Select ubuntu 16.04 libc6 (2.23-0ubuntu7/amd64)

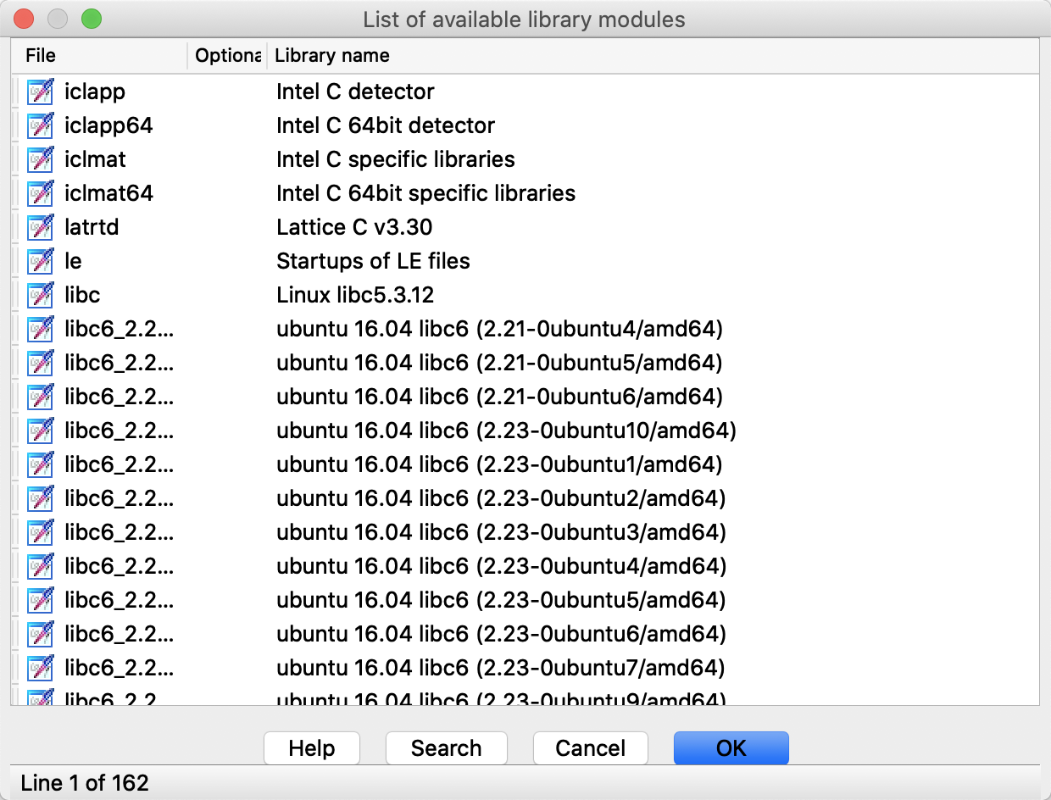point(501,668)
